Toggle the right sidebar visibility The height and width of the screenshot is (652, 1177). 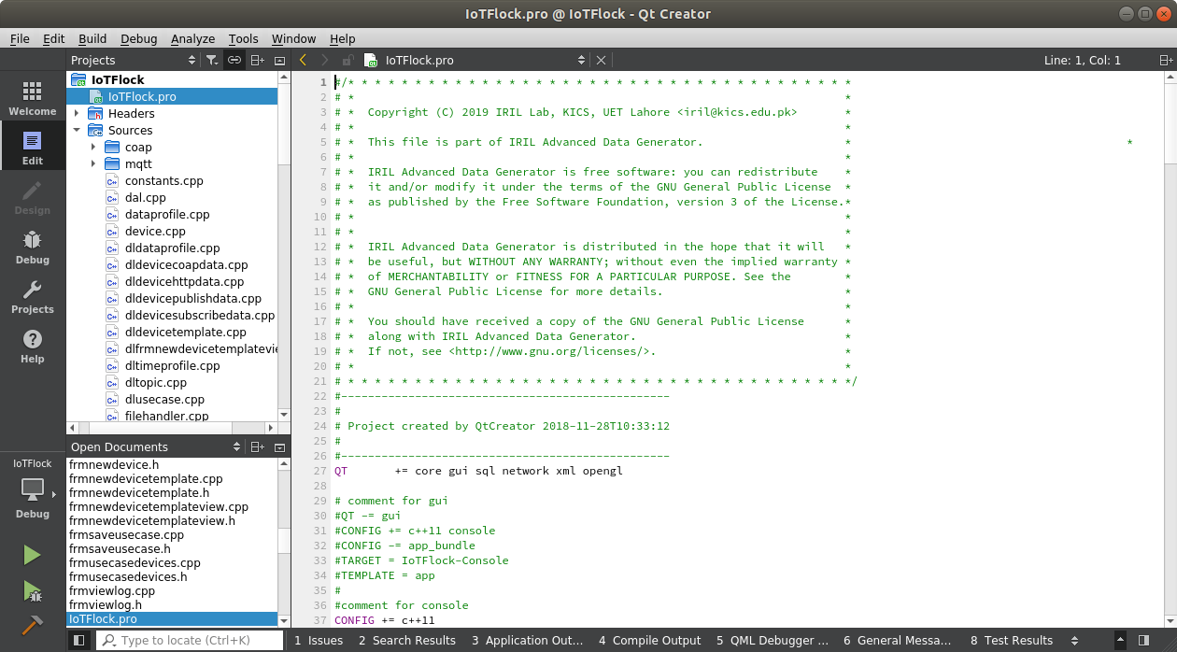tap(1143, 640)
